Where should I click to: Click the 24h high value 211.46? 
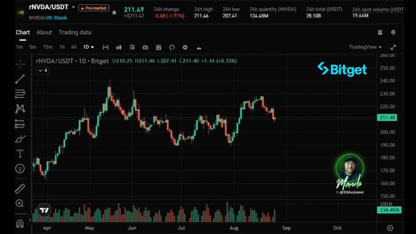tap(201, 16)
